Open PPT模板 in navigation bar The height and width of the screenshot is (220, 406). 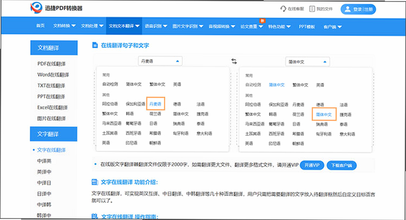tap(307, 27)
